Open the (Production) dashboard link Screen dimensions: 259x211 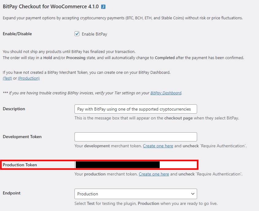(x=29, y=78)
